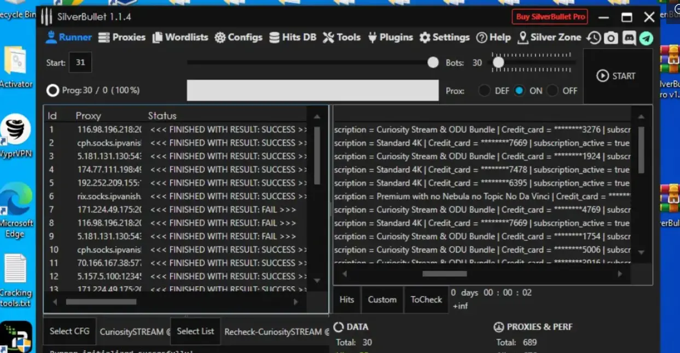The height and width of the screenshot is (353, 680).
Task: Select bot row 7 with FAIL result
Action: point(176,209)
